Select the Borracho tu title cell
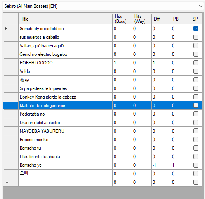The width and height of the screenshot is (205, 199). point(65,148)
